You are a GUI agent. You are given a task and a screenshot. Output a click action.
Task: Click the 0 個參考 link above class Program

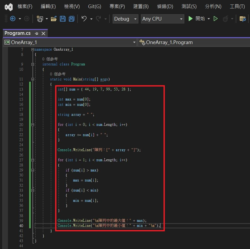(50, 59)
